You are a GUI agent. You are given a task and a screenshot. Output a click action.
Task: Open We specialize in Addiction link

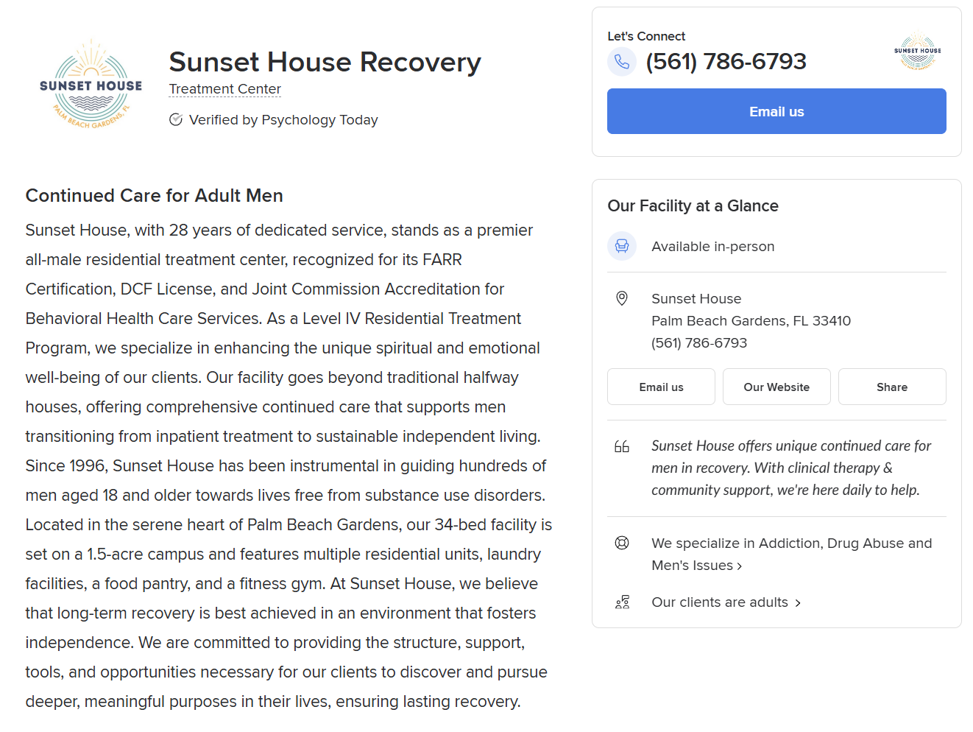[x=791, y=554]
